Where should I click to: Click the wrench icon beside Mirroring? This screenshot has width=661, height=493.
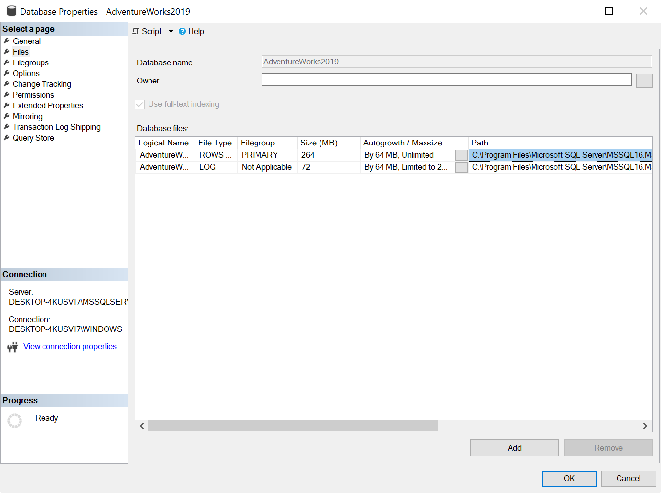[x=7, y=116]
